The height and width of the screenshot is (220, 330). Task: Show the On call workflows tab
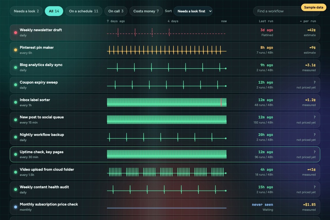point(116,11)
